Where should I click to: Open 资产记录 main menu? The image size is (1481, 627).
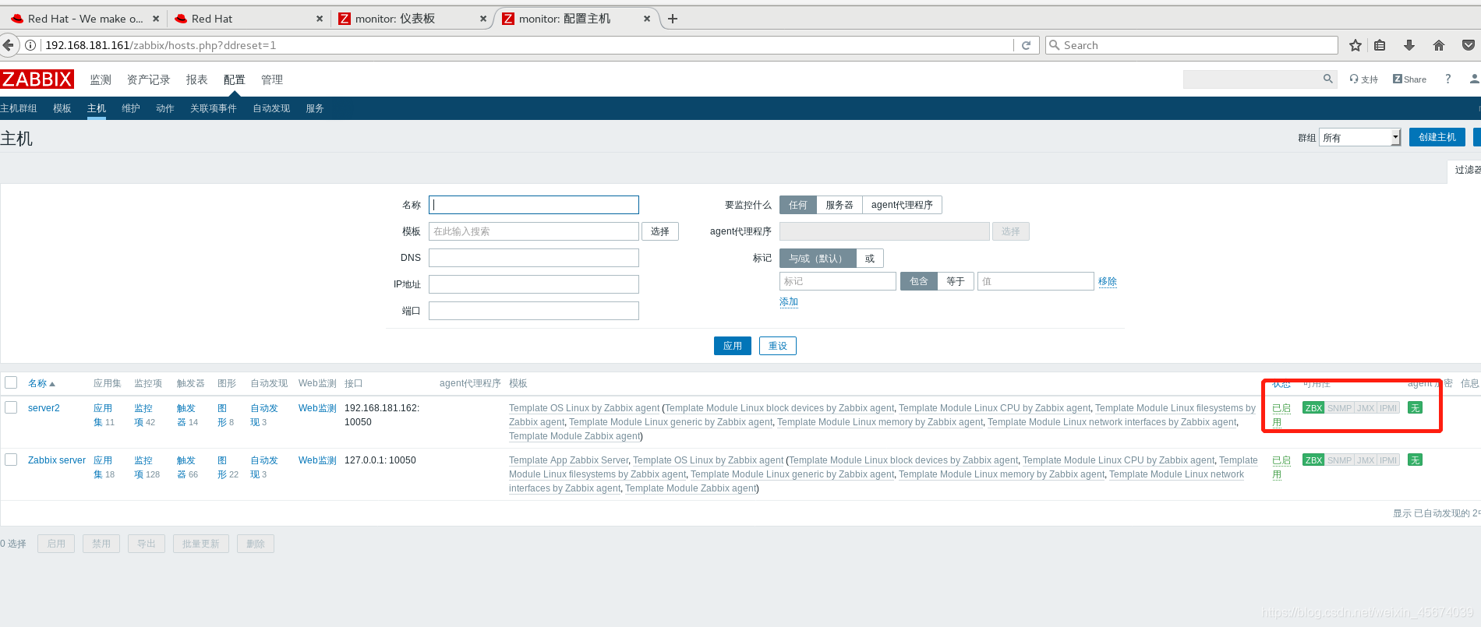(148, 79)
